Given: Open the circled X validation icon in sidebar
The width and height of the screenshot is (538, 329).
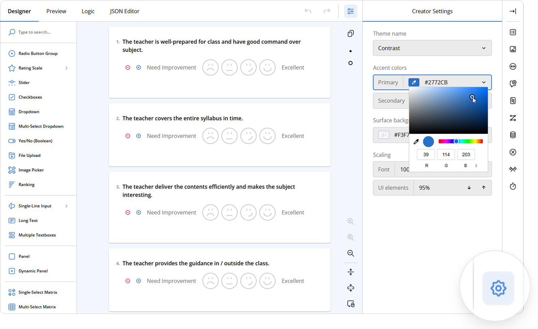Looking at the screenshot, I should 513,152.
